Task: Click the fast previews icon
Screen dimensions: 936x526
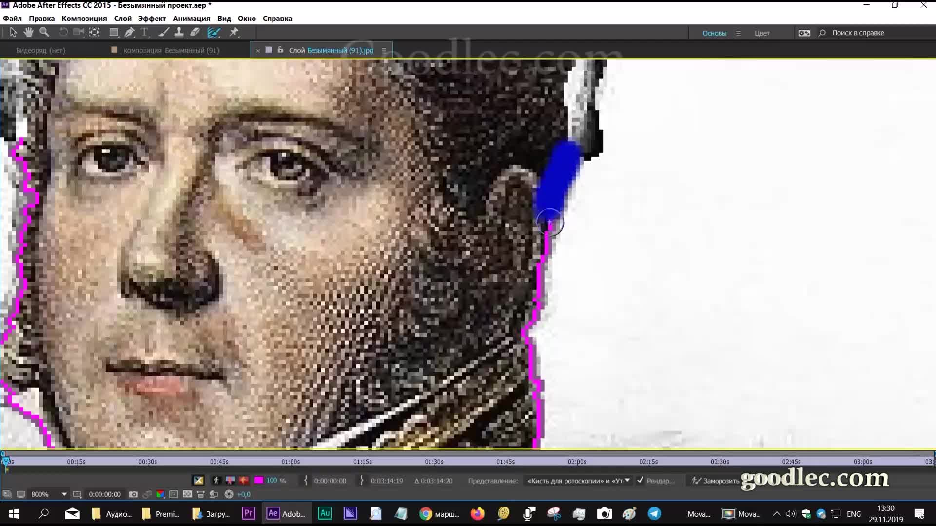Action: coord(214,494)
